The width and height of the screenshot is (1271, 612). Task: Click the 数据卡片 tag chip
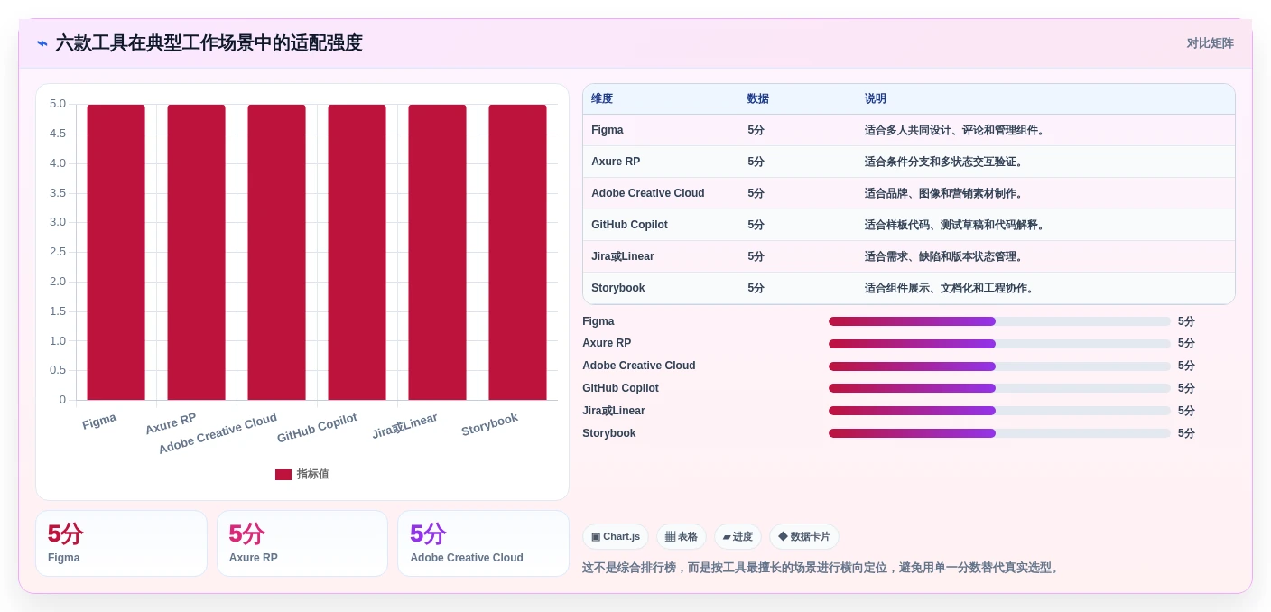pos(804,536)
